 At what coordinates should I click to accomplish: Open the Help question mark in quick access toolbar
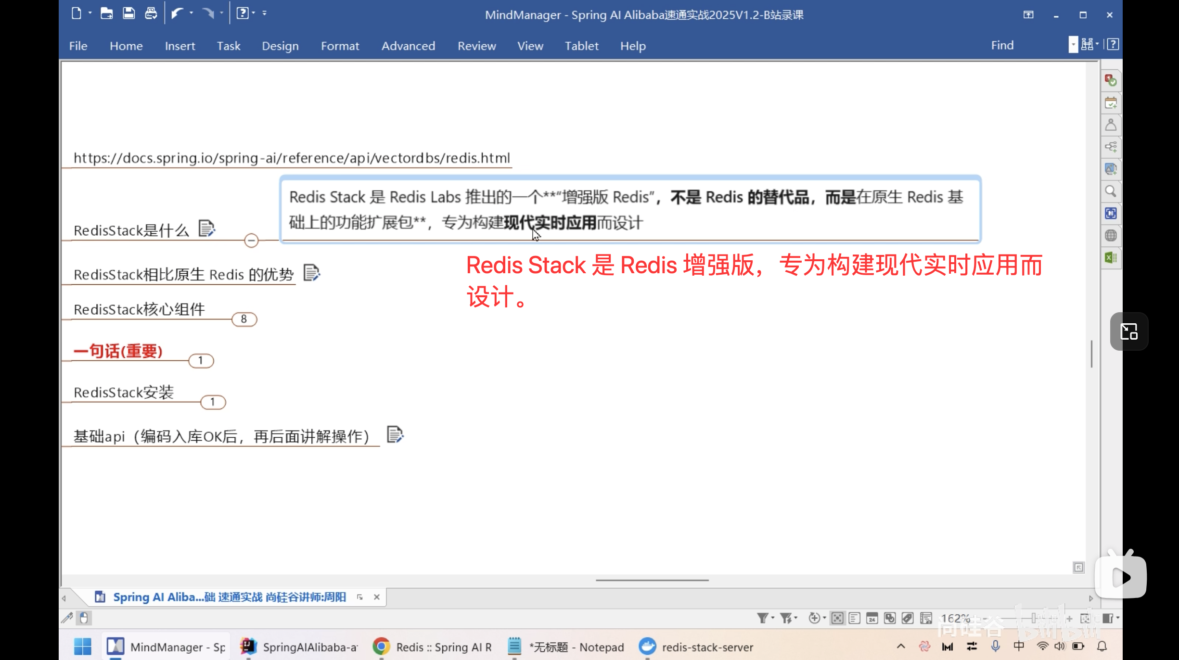click(x=242, y=13)
